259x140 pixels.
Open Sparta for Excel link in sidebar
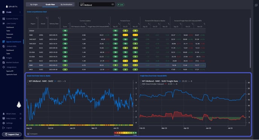[12, 74]
